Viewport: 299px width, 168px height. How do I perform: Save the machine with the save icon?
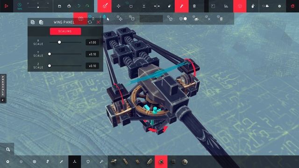(x=60, y=6)
